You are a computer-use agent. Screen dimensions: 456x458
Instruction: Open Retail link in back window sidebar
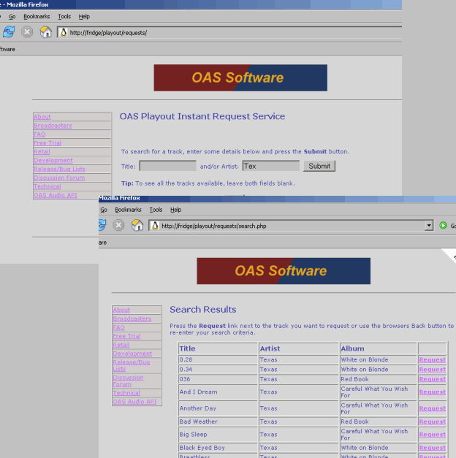(x=42, y=152)
